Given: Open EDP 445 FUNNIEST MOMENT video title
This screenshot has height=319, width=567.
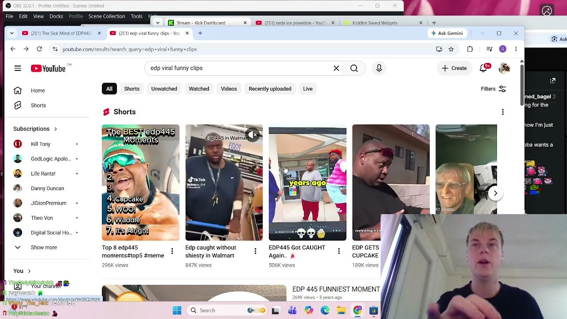Looking at the screenshot, I should 336,289.
